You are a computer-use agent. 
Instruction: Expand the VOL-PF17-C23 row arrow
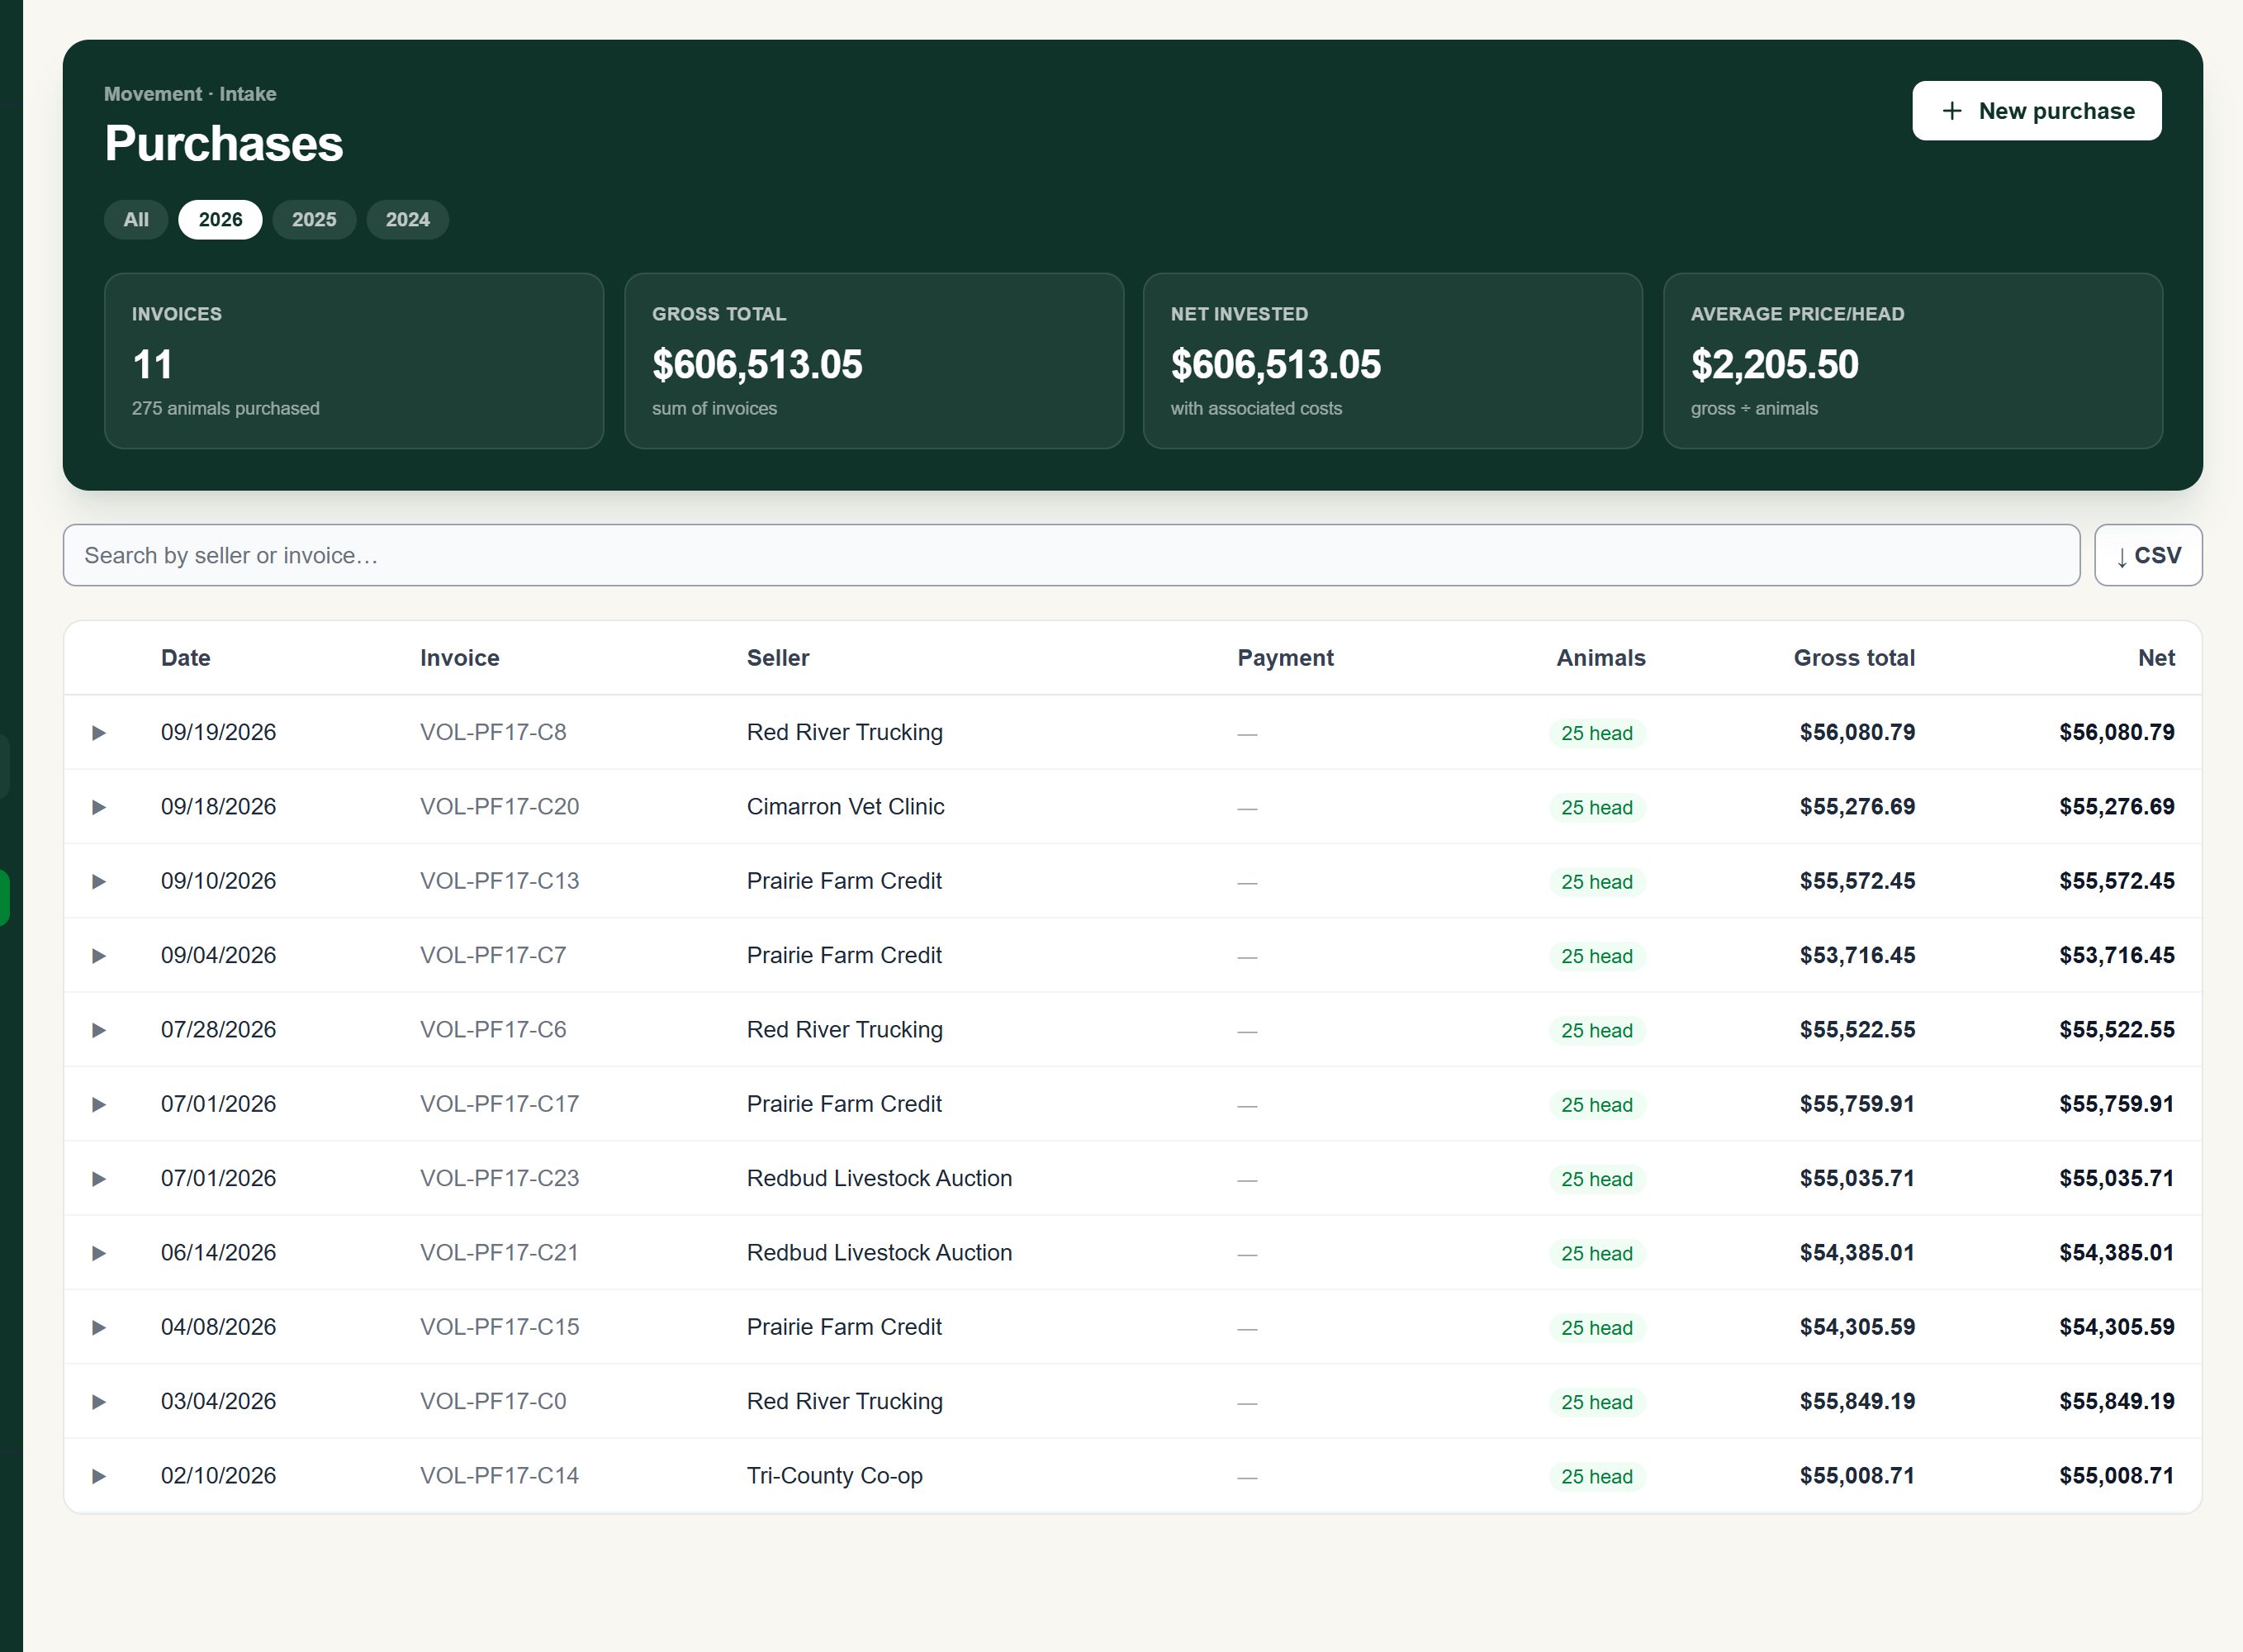point(99,1179)
